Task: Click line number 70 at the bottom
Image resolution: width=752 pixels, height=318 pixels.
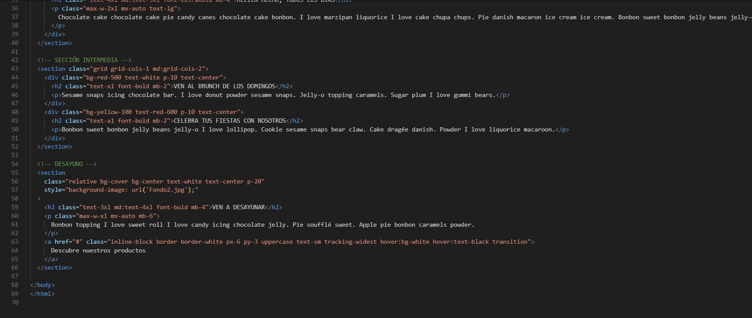Action: (15, 302)
